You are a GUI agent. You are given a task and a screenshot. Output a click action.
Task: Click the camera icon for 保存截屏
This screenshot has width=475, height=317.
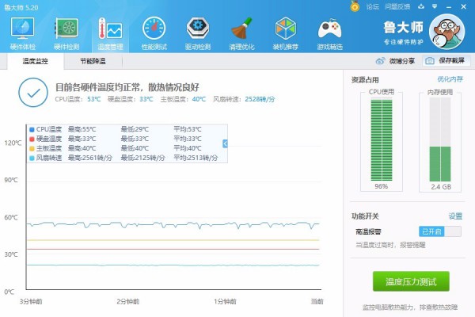point(430,61)
